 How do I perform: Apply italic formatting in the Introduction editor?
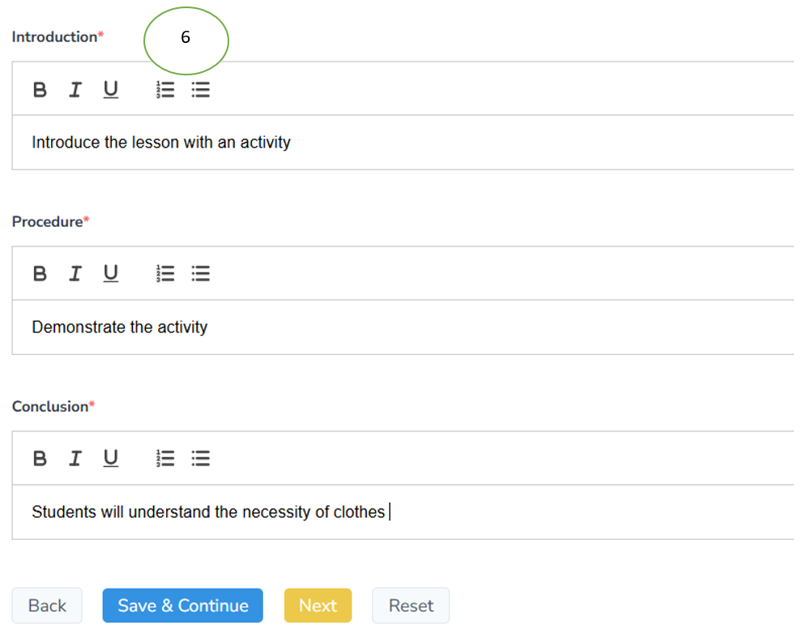click(x=75, y=89)
